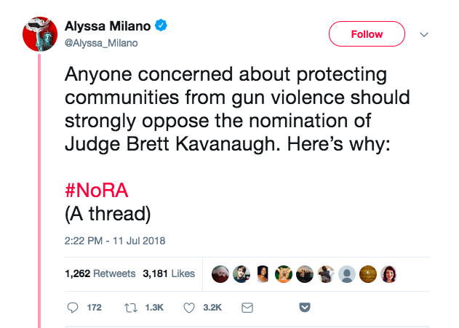Screen dimensions: 459x328
Task: Click first liker avatar with white beard
Action: (x=220, y=273)
